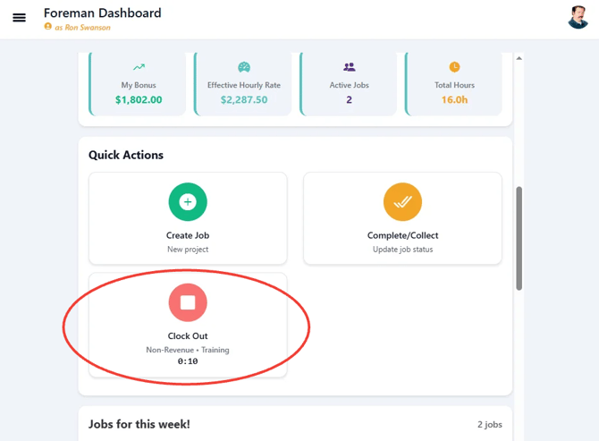This screenshot has width=599, height=441.
Task: Click the Active Jobs people icon
Action: pos(350,67)
